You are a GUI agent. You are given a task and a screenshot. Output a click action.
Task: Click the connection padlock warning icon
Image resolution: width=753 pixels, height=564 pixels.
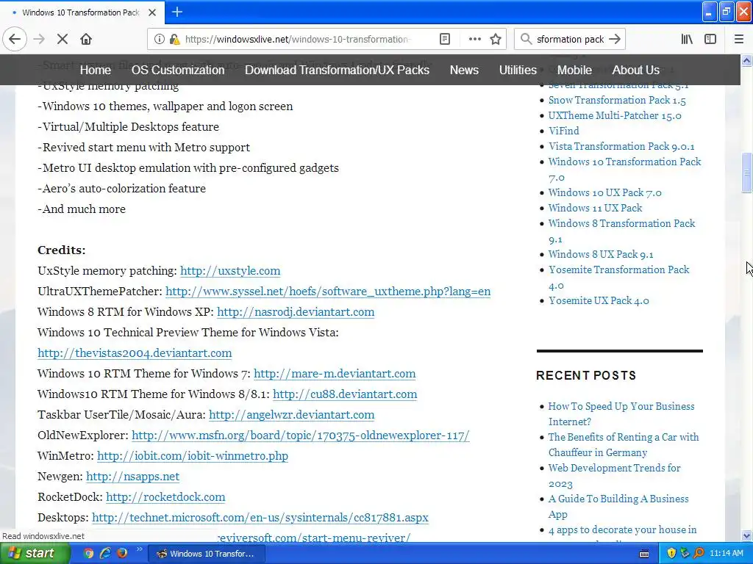click(x=174, y=39)
